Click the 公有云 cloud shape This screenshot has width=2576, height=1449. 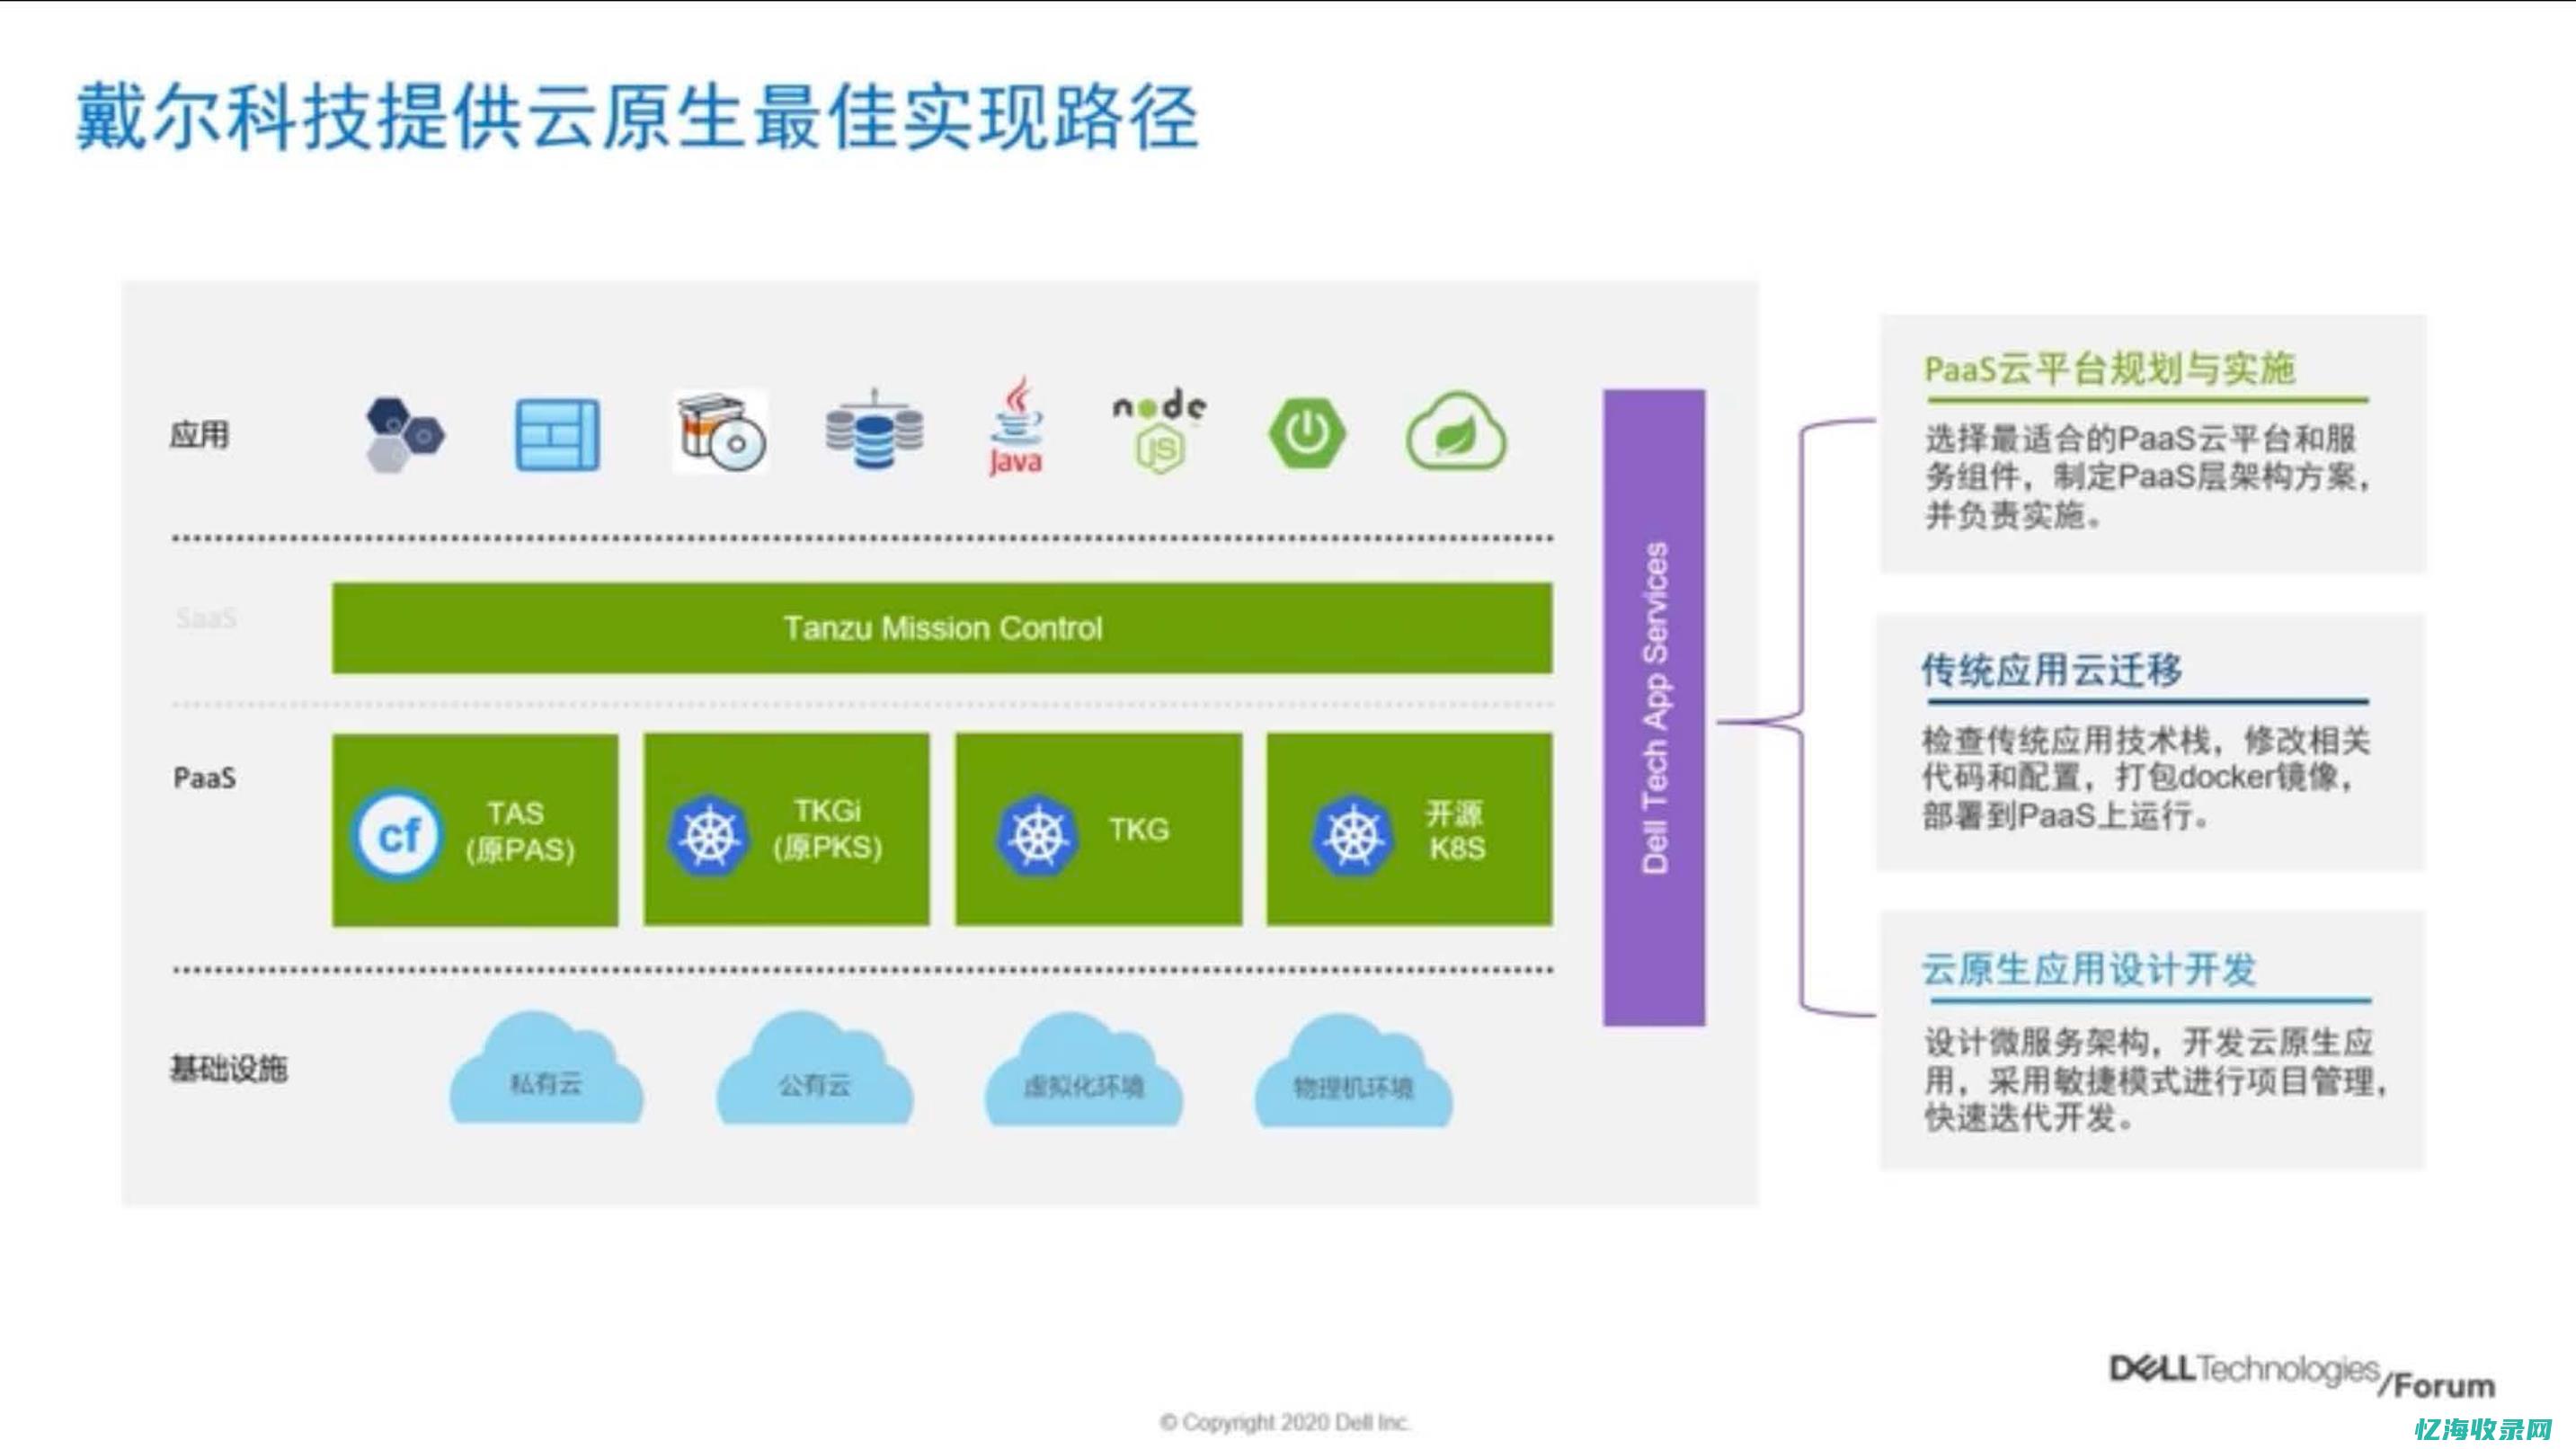pyautogui.click(x=814, y=1068)
